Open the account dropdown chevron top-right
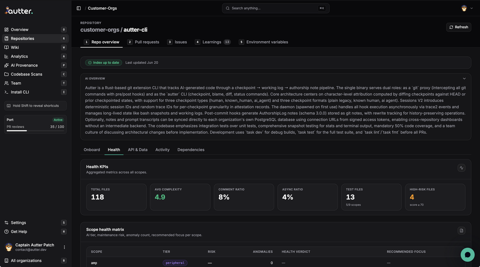 (471, 8)
